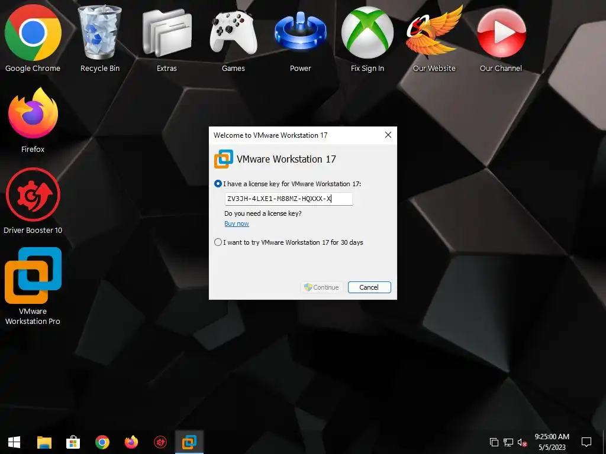Open the Windows Start menu

(14, 442)
